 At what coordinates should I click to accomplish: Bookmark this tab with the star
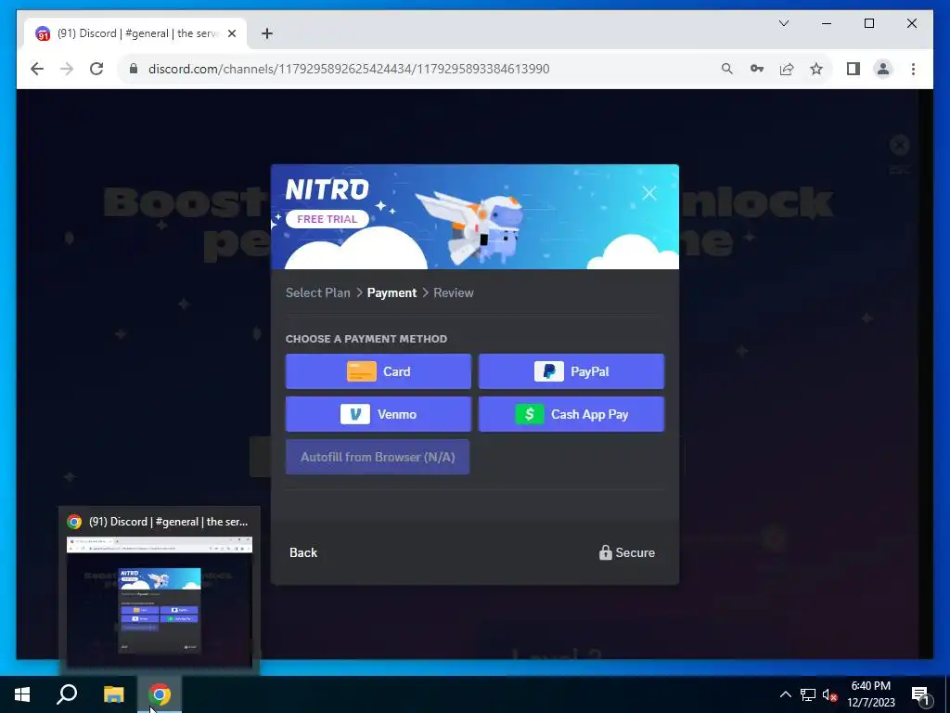pos(816,69)
